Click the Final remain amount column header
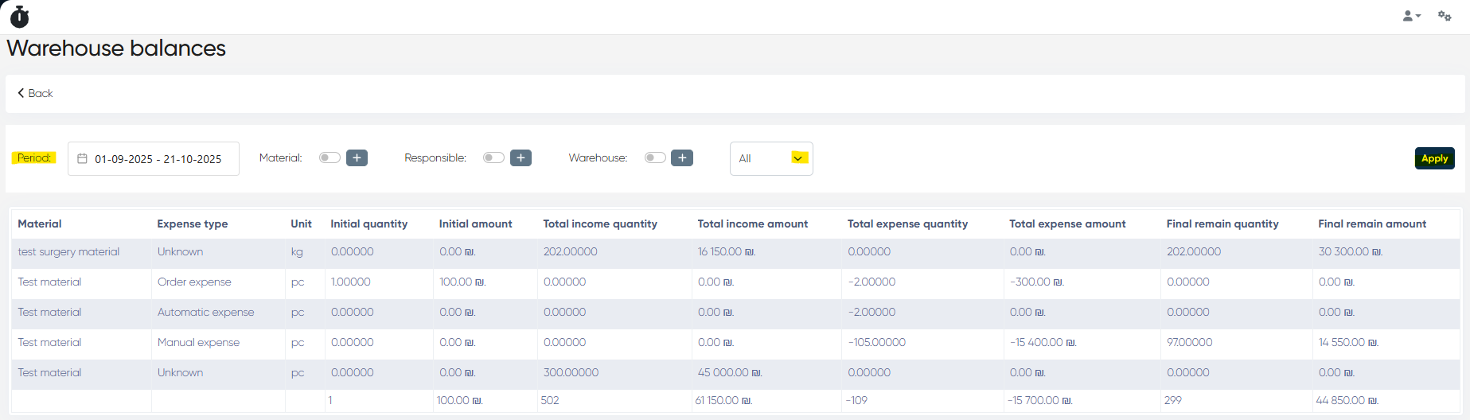Image resolution: width=1470 pixels, height=420 pixels. [1371, 224]
